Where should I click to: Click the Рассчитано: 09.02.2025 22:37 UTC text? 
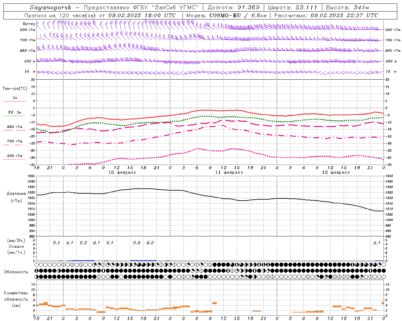(x=326, y=15)
